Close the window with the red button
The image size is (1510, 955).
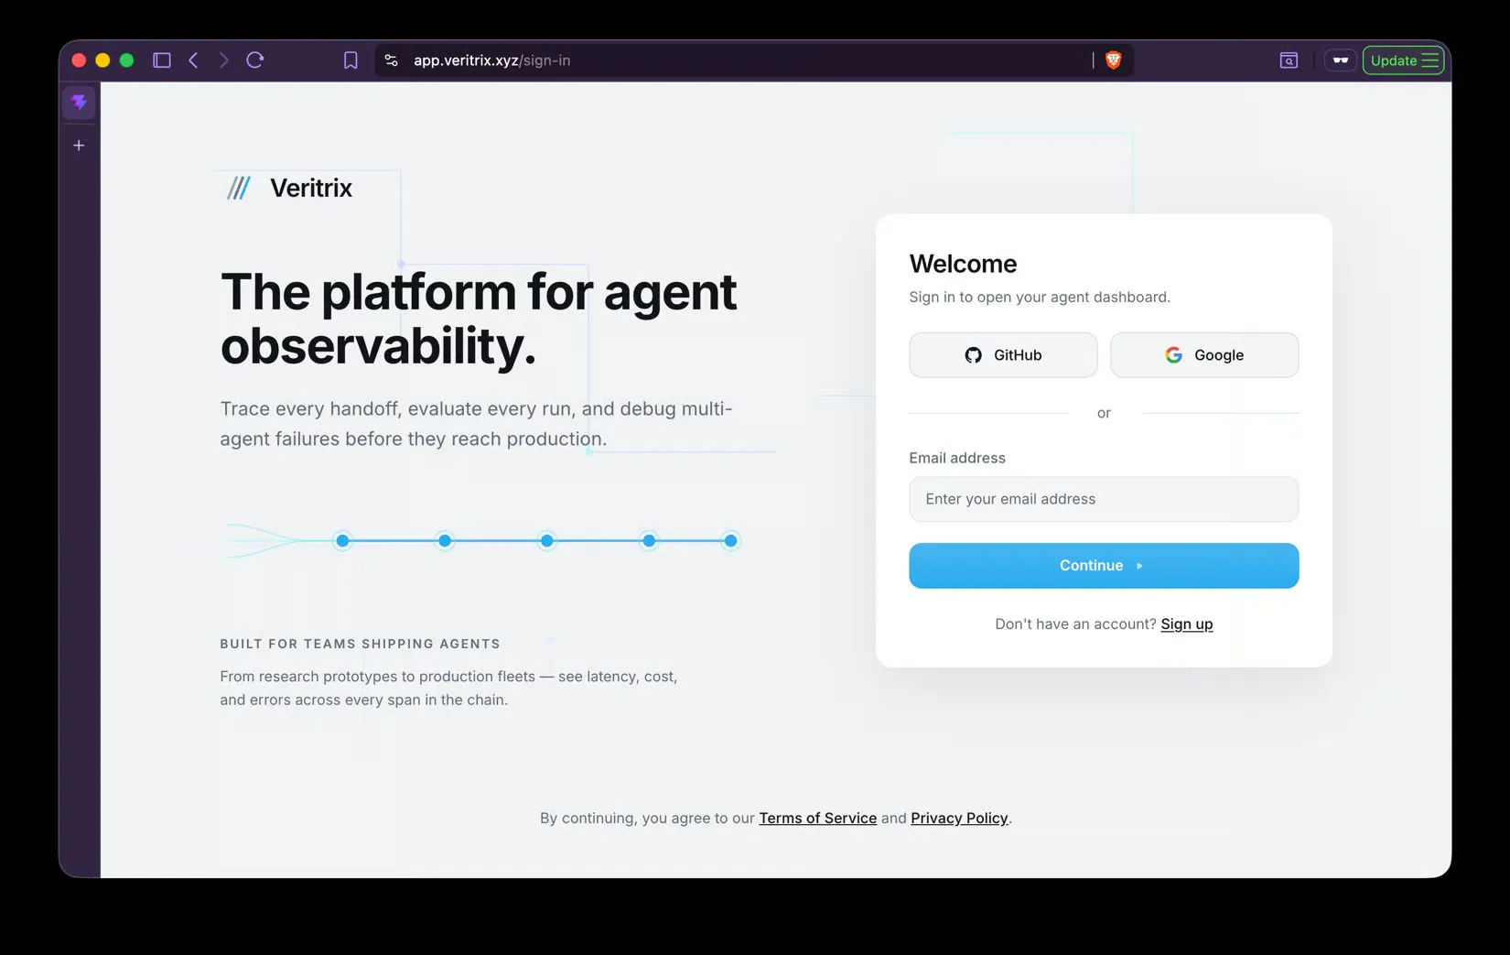[x=79, y=60]
